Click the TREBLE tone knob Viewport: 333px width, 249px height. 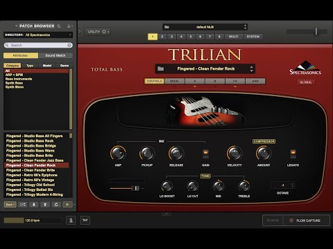coord(244,186)
